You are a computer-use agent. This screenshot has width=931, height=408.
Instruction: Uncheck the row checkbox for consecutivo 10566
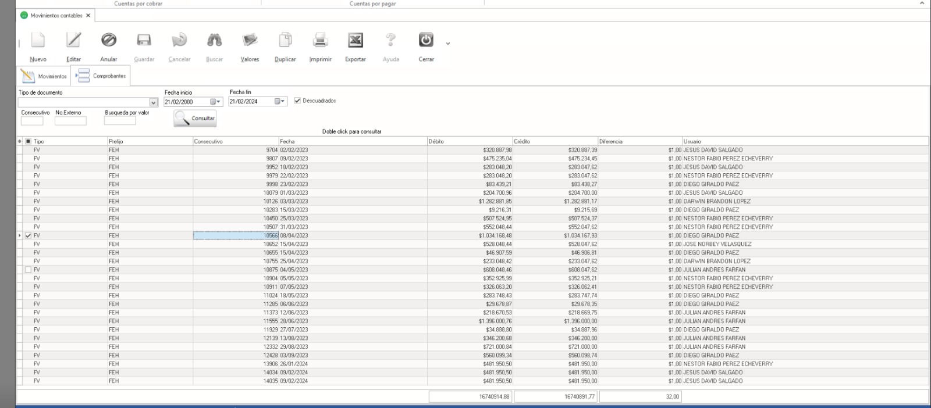(x=28, y=235)
